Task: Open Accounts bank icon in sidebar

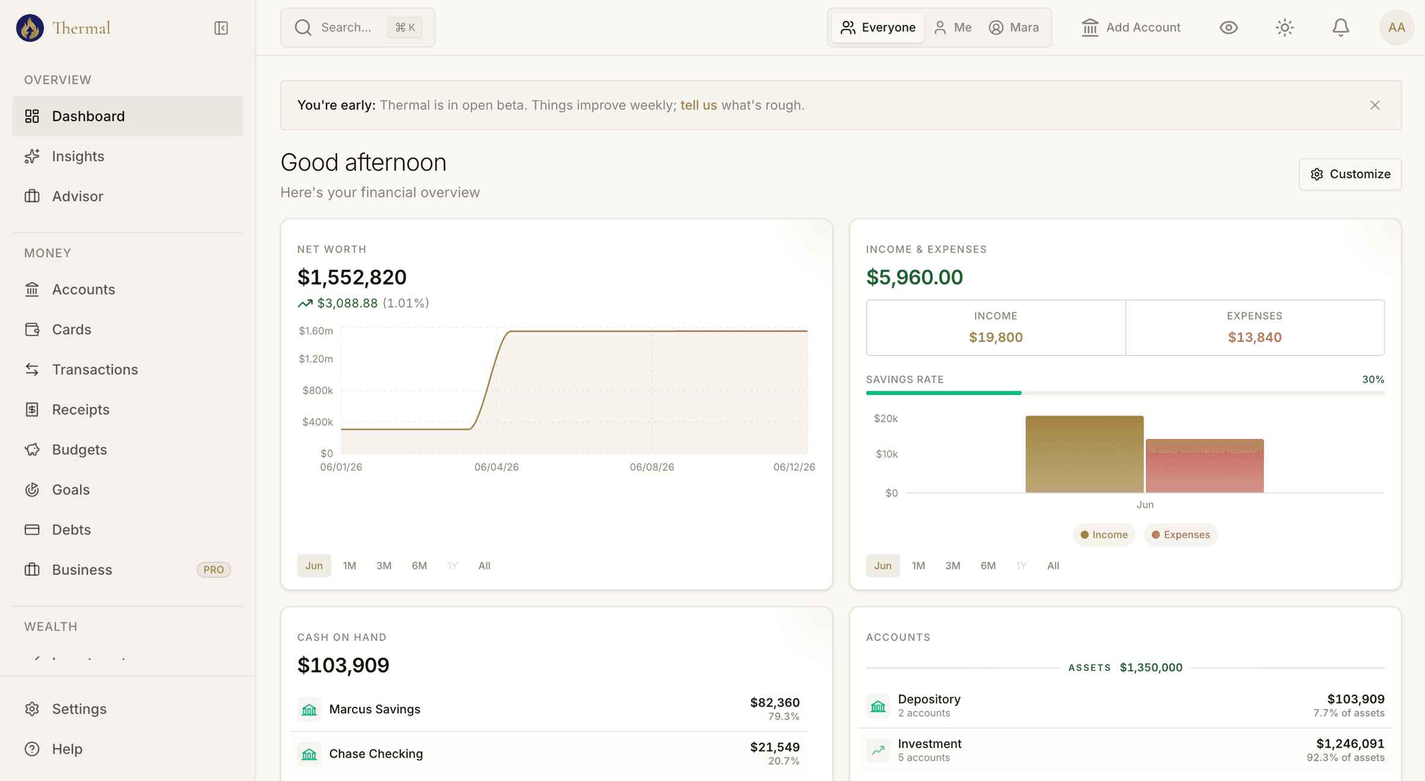Action: pos(32,289)
